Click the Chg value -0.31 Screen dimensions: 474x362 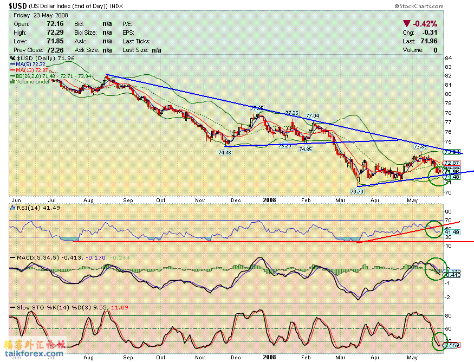430,33
